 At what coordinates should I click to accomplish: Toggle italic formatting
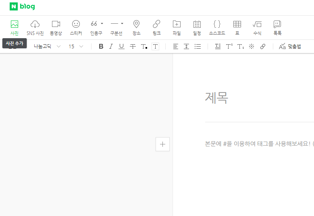click(x=111, y=47)
